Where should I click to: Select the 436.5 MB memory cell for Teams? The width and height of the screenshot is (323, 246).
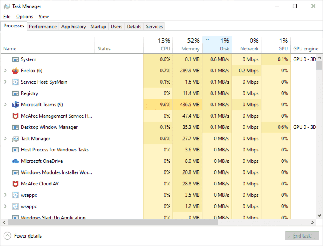click(x=187, y=105)
